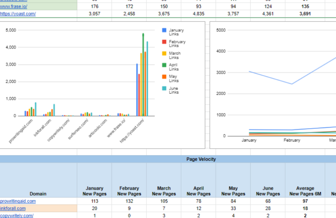The image size is (336, 218).
Task: Select cell with value 4,361
Action: [x=268, y=14]
